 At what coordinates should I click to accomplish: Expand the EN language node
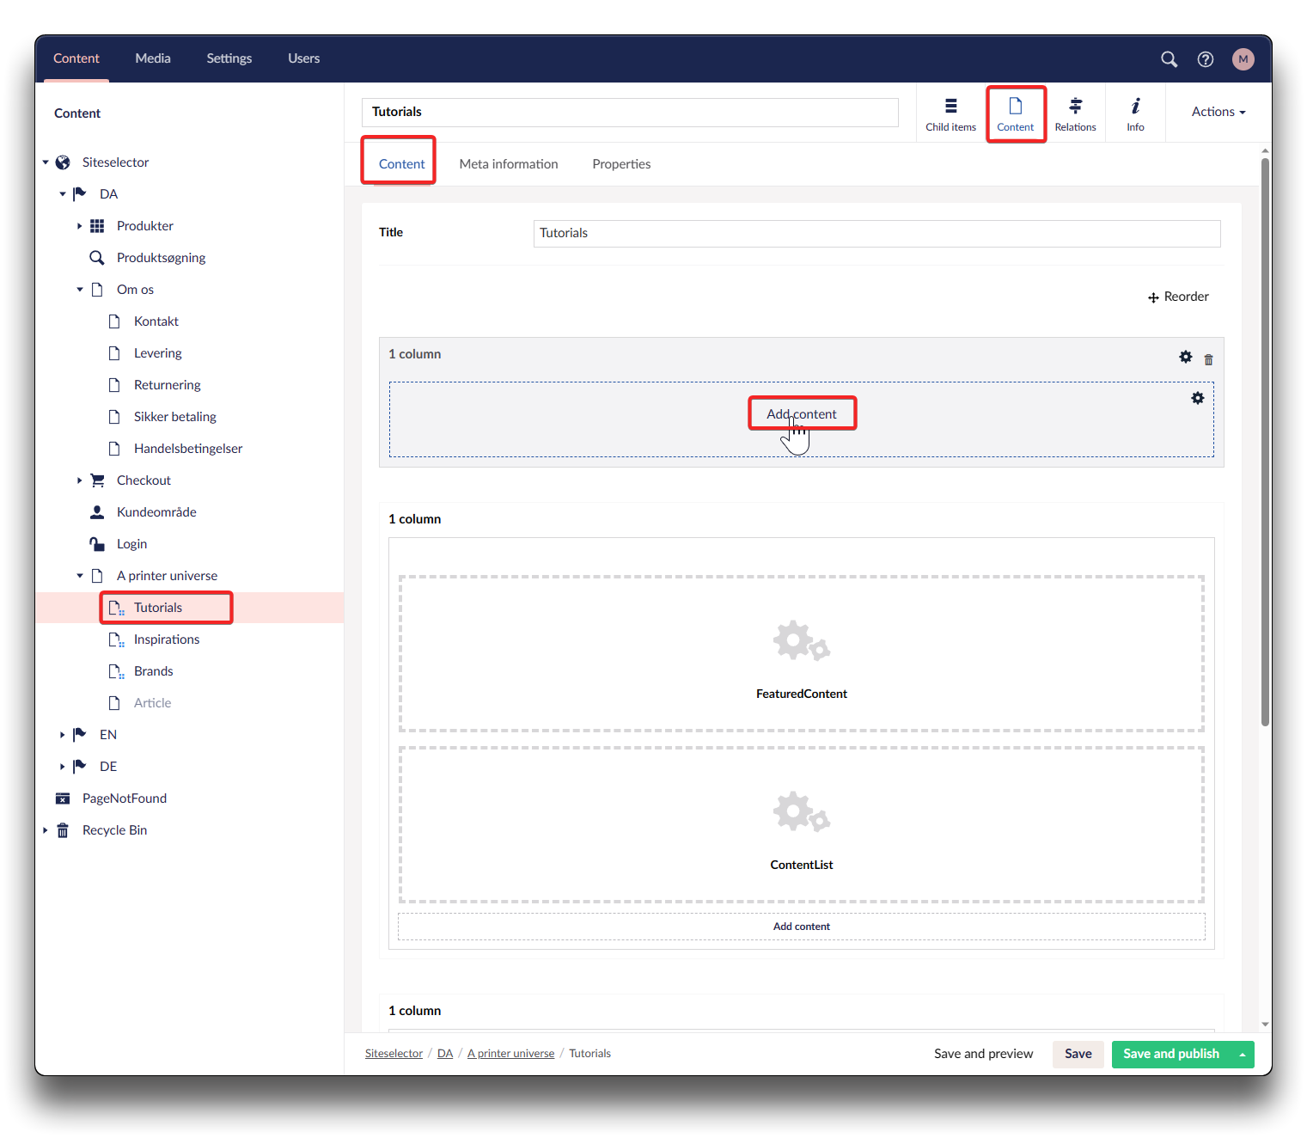click(62, 735)
